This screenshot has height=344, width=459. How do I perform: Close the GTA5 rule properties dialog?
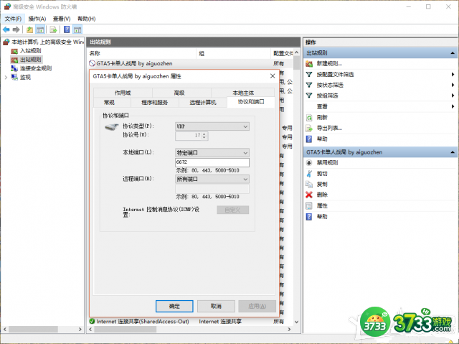point(273,76)
